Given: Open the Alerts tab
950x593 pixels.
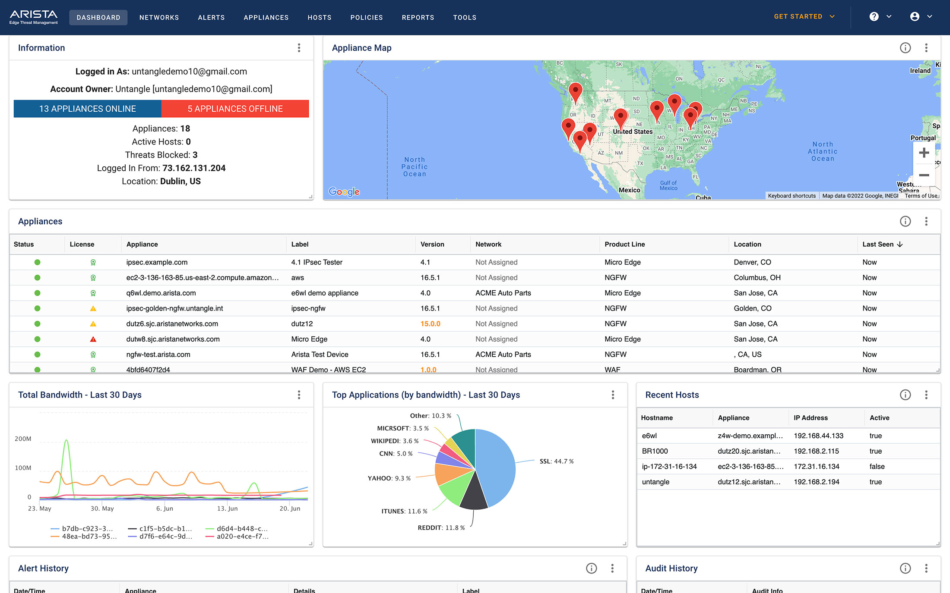Looking at the screenshot, I should coord(211,17).
